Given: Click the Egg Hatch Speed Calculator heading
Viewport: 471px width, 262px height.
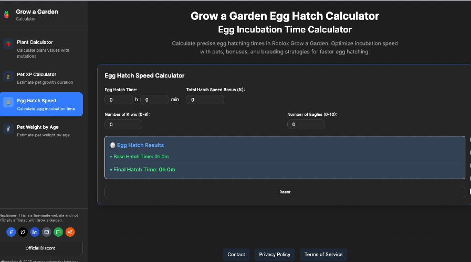Looking at the screenshot, I should pos(144,75).
